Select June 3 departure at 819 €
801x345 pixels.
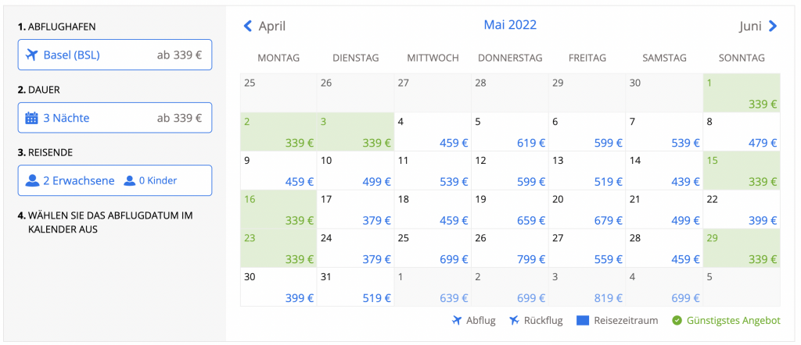coord(586,287)
